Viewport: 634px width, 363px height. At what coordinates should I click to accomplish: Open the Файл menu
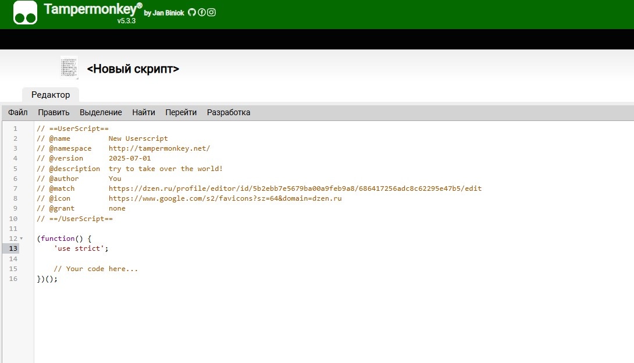pos(18,112)
